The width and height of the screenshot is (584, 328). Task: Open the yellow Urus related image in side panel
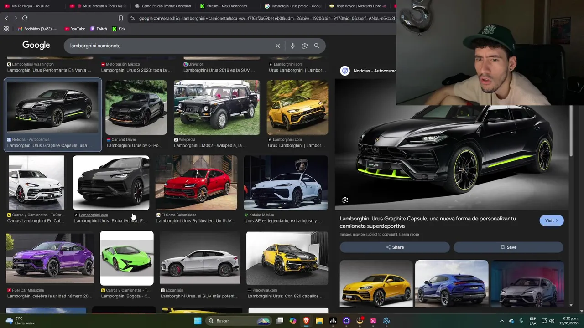376,283
